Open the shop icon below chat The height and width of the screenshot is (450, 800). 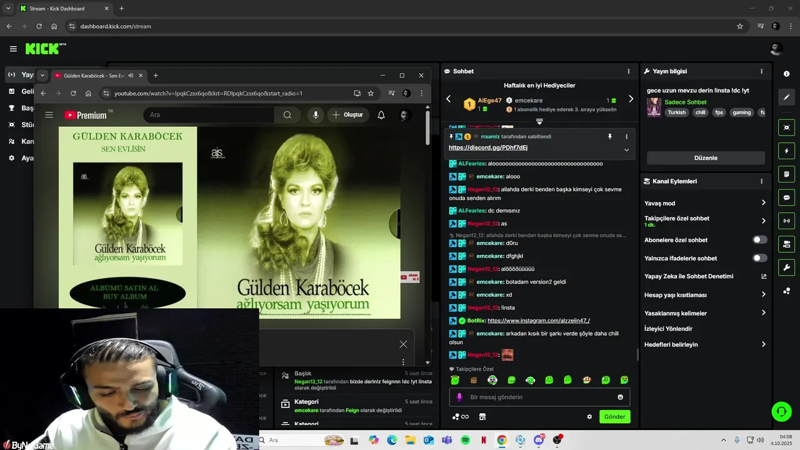pos(482,417)
